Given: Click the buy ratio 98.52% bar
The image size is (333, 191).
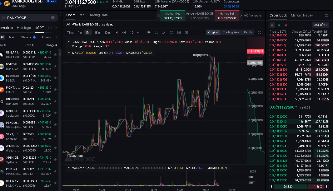Looking at the screenshot, I should click(x=288, y=187).
